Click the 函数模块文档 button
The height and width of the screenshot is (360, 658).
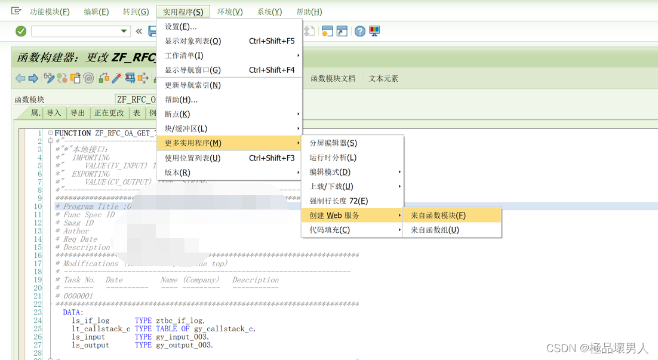[x=334, y=78]
